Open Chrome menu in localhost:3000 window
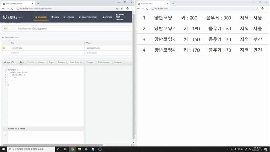The image size is (270, 152). tap(267, 8)
